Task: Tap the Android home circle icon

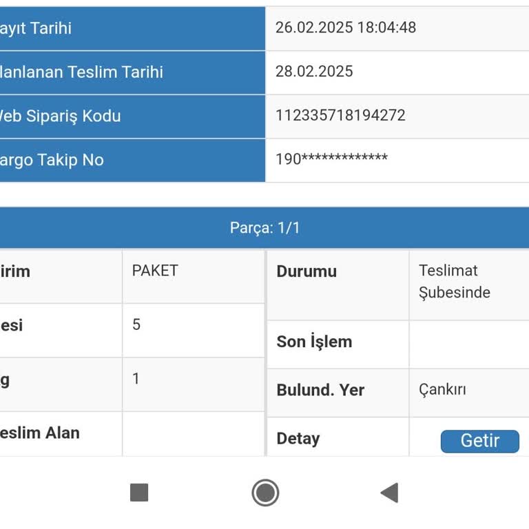Action: tap(265, 492)
